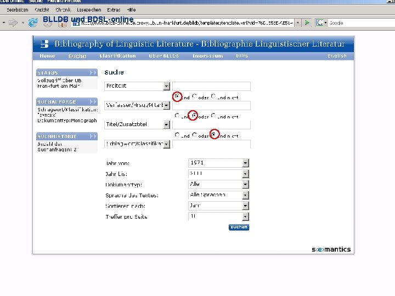Click the semantics logo at bottom right
The height and width of the screenshot is (296, 395).
click(x=331, y=249)
